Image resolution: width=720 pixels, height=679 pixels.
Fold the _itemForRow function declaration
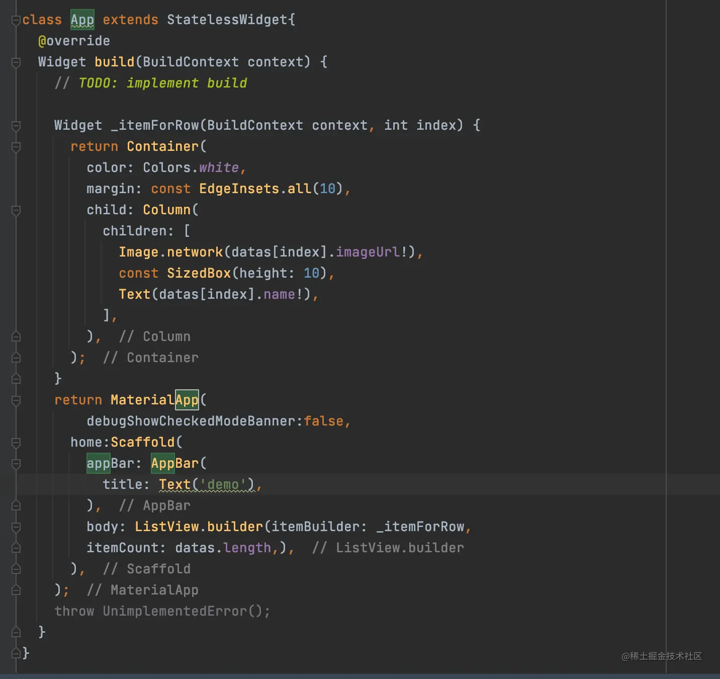(x=16, y=126)
